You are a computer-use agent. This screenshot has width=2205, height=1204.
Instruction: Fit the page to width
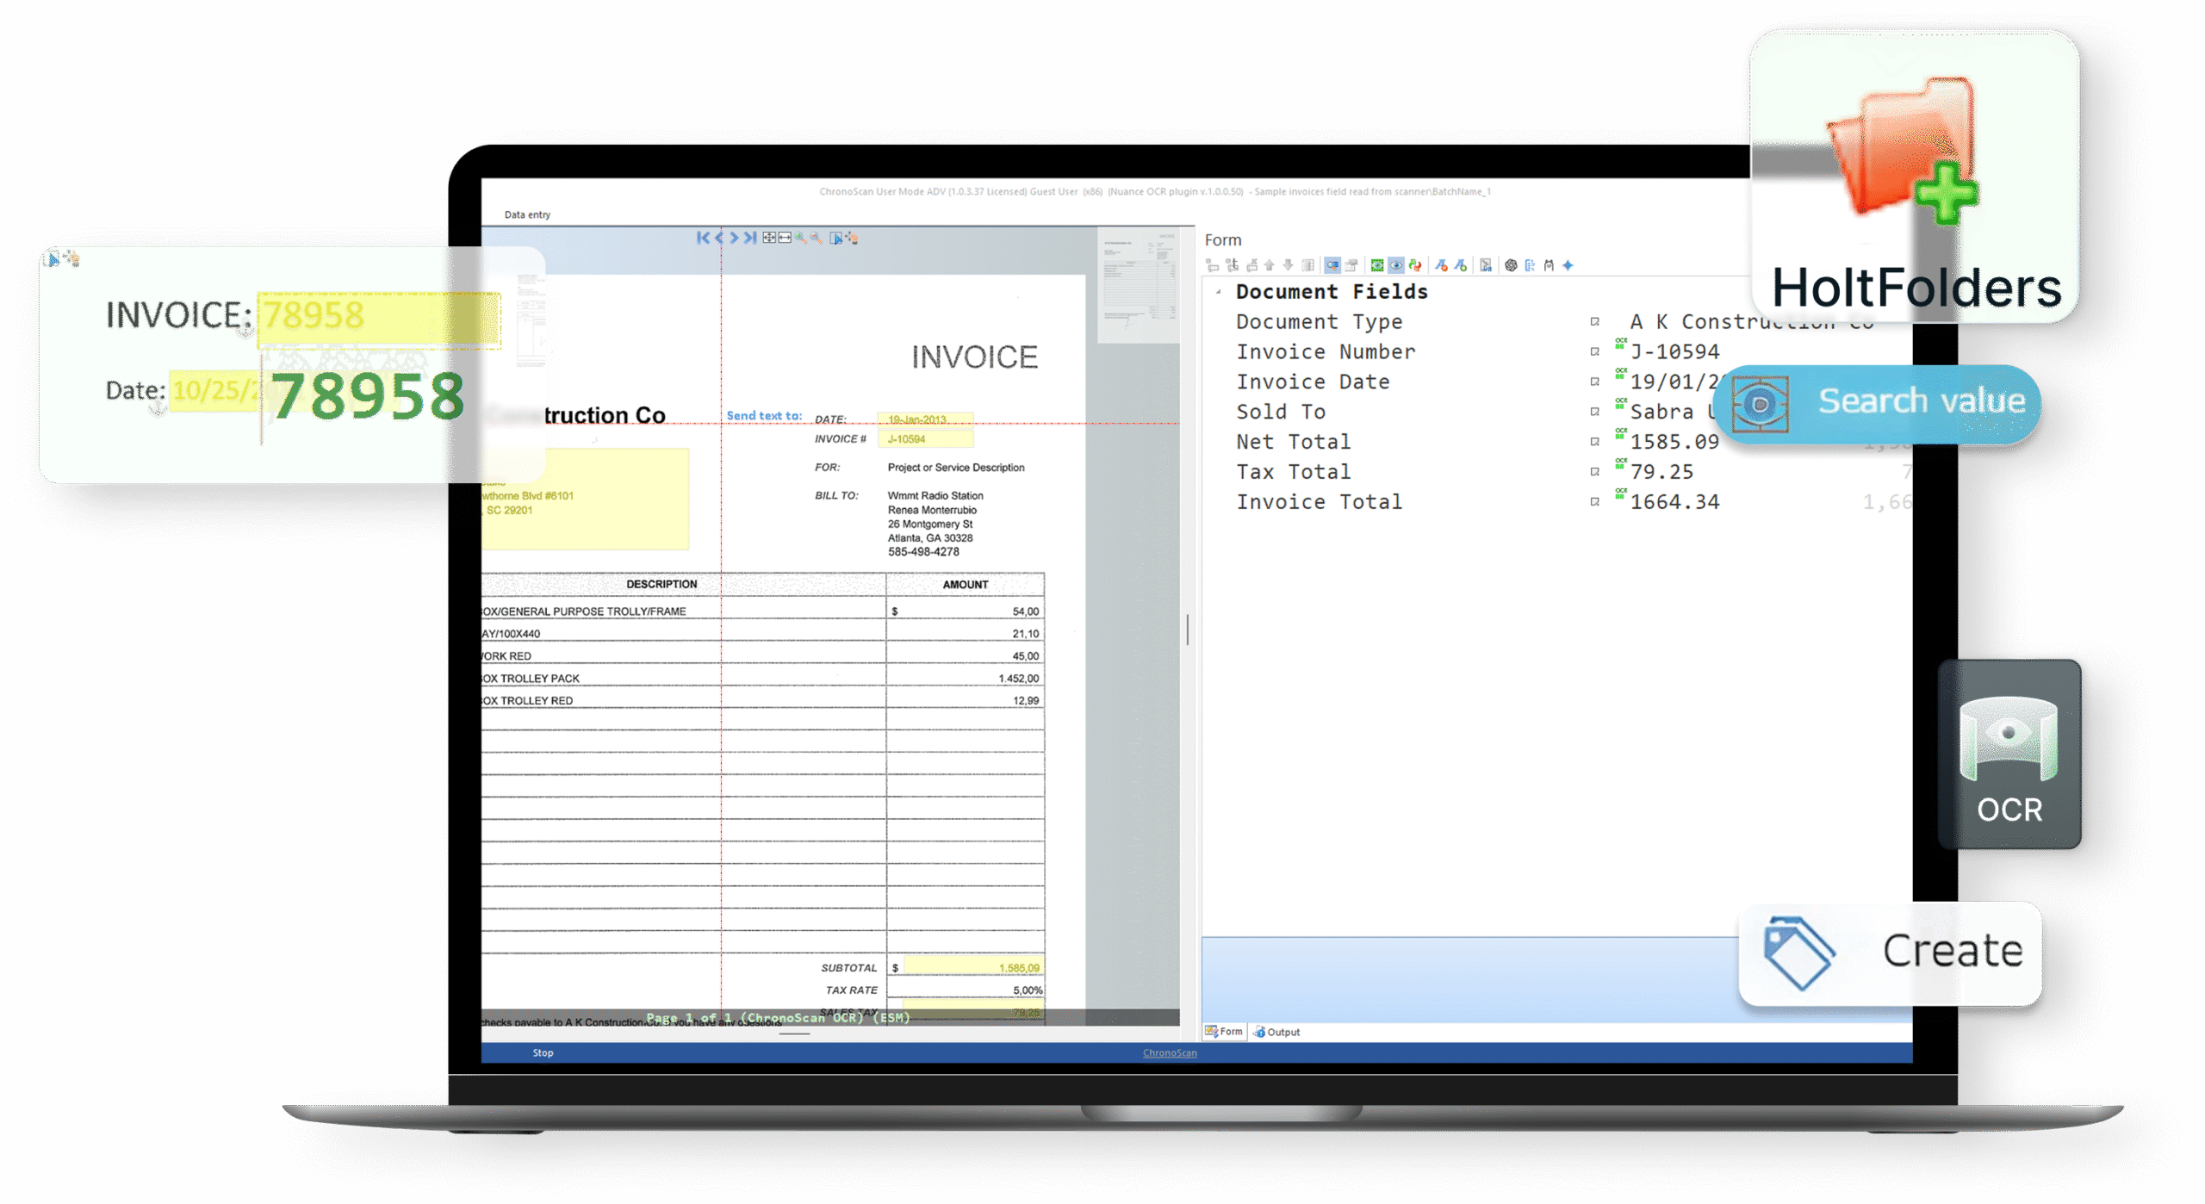coord(785,238)
